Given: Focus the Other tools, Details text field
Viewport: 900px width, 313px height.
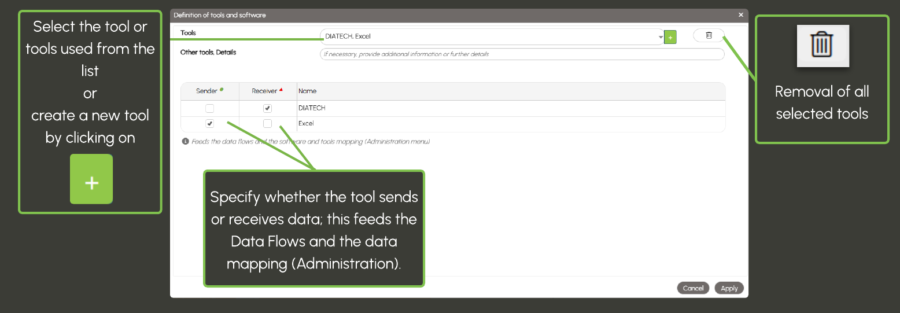Looking at the screenshot, I should tap(522, 54).
